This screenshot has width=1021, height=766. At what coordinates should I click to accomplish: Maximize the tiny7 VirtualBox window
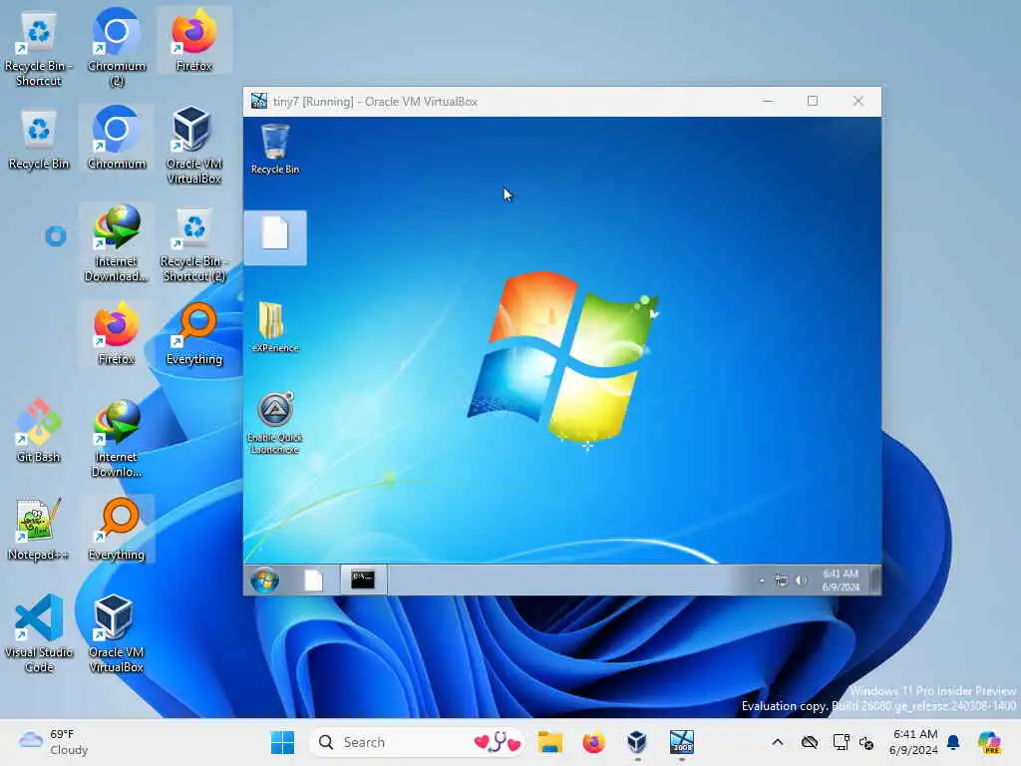[x=813, y=101]
